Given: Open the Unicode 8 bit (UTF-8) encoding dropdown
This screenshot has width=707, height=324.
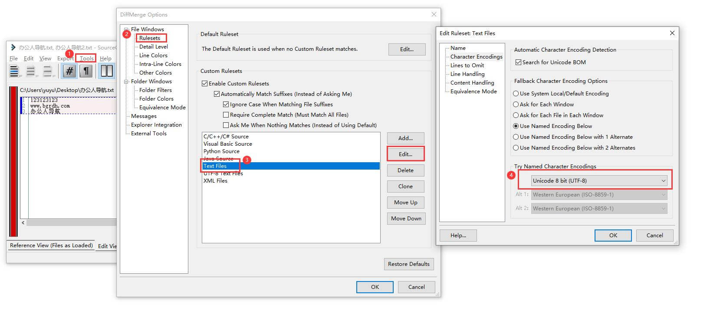Looking at the screenshot, I should click(x=599, y=181).
